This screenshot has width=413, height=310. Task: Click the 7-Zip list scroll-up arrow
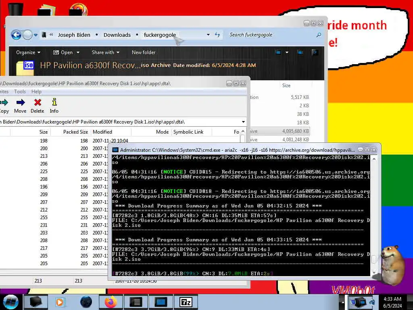click(x=243, y=131)
